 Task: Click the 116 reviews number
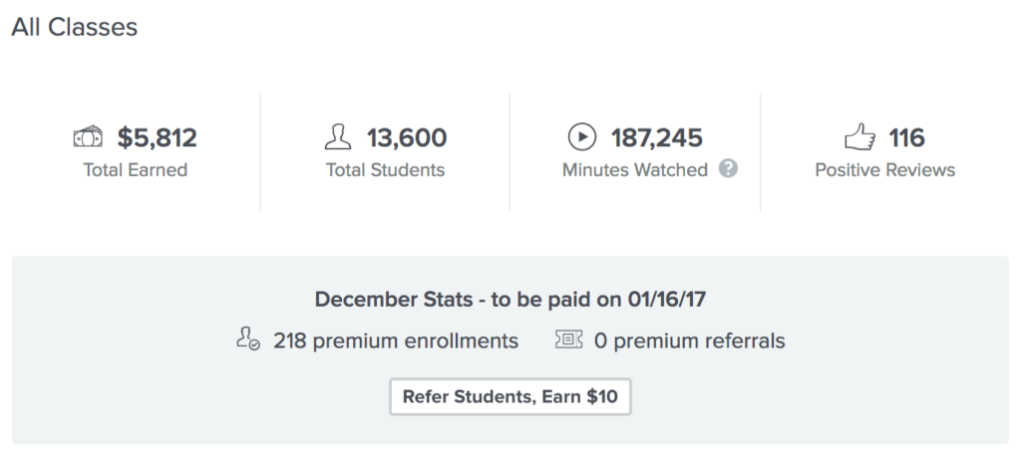click(907, 137)
